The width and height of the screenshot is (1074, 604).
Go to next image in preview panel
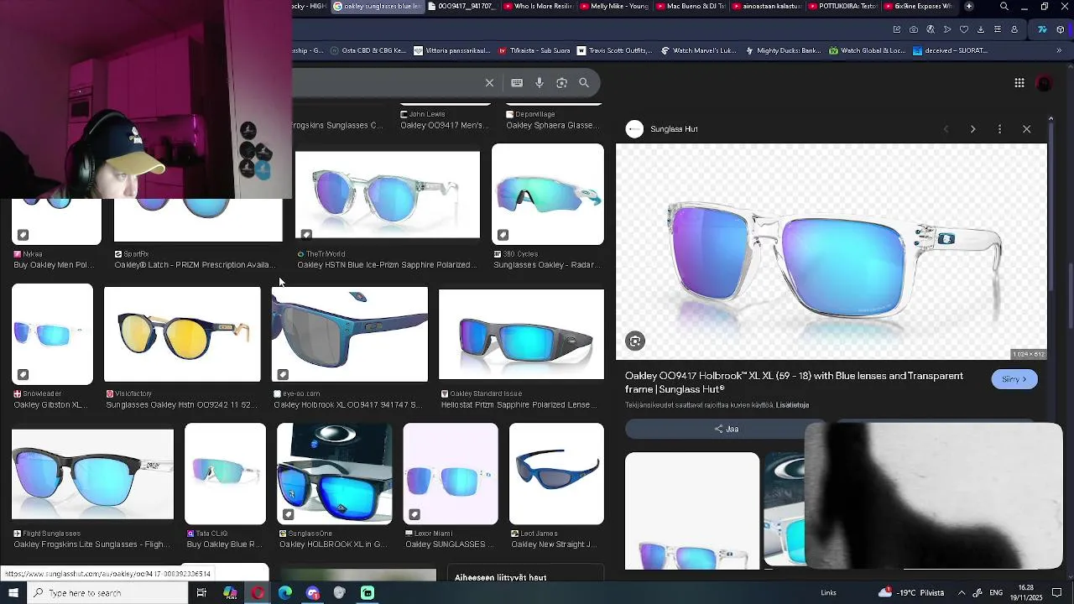coord(972,129)
